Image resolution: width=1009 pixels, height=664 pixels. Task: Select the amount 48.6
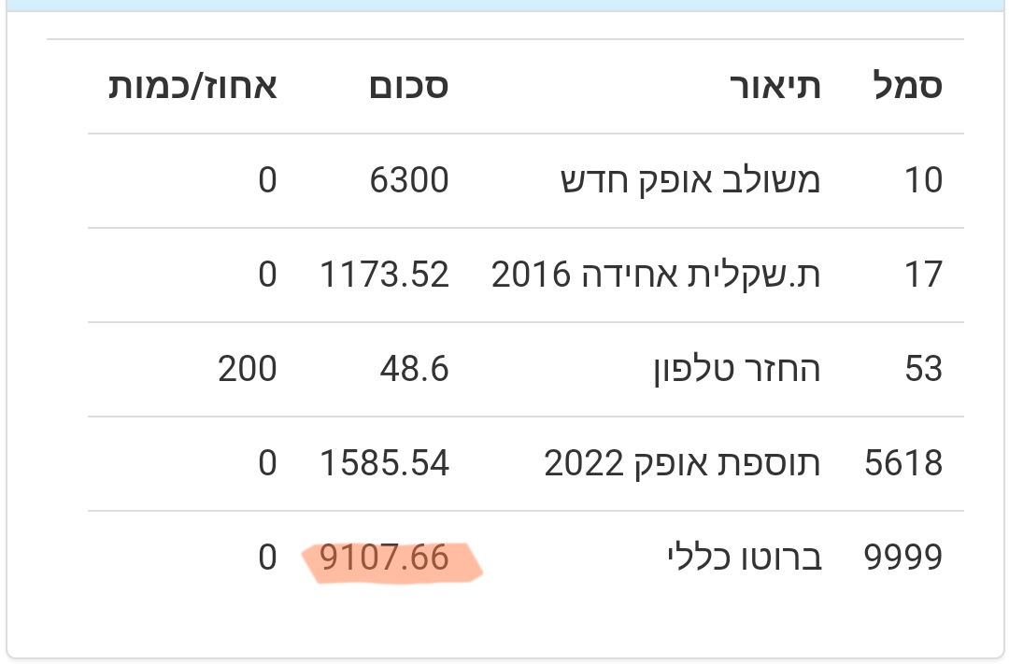click(x=414, y=369)
